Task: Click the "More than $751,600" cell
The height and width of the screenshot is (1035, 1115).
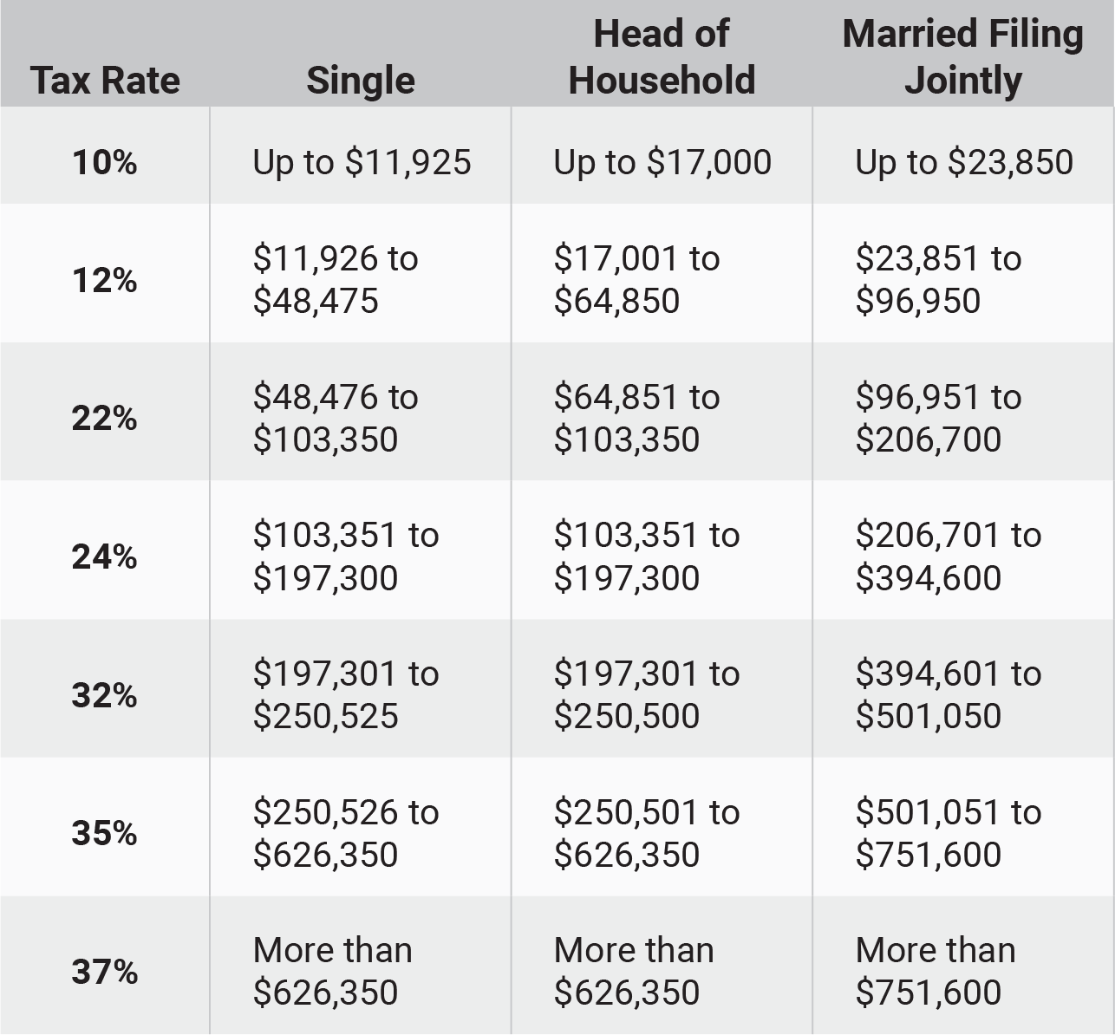Action: [935, 971]
